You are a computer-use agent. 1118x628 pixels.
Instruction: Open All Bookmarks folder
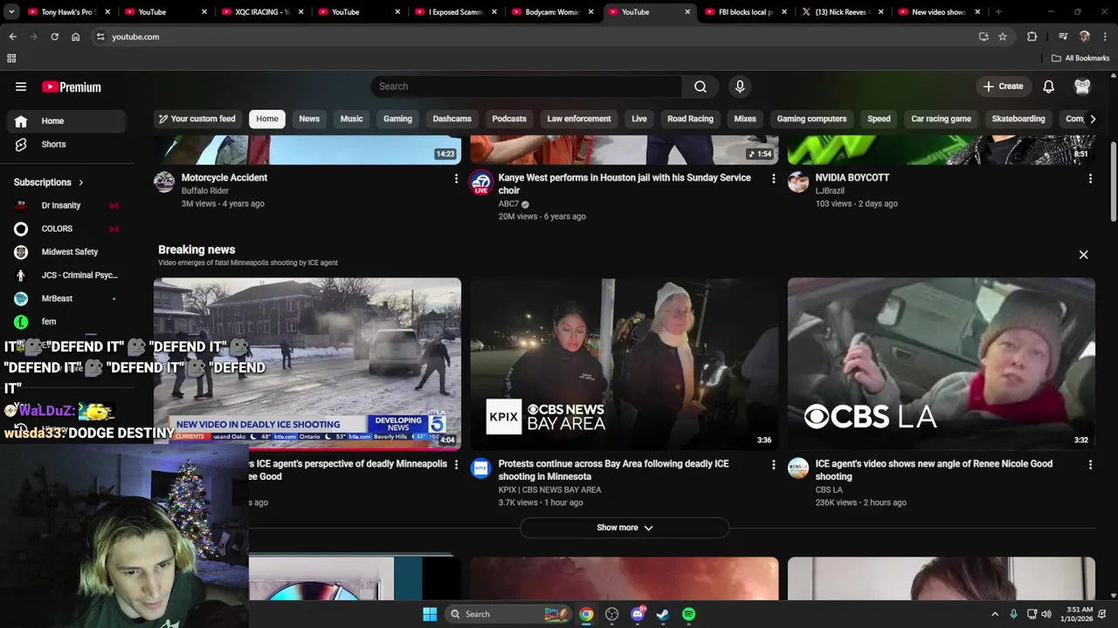click(1080, 58)
